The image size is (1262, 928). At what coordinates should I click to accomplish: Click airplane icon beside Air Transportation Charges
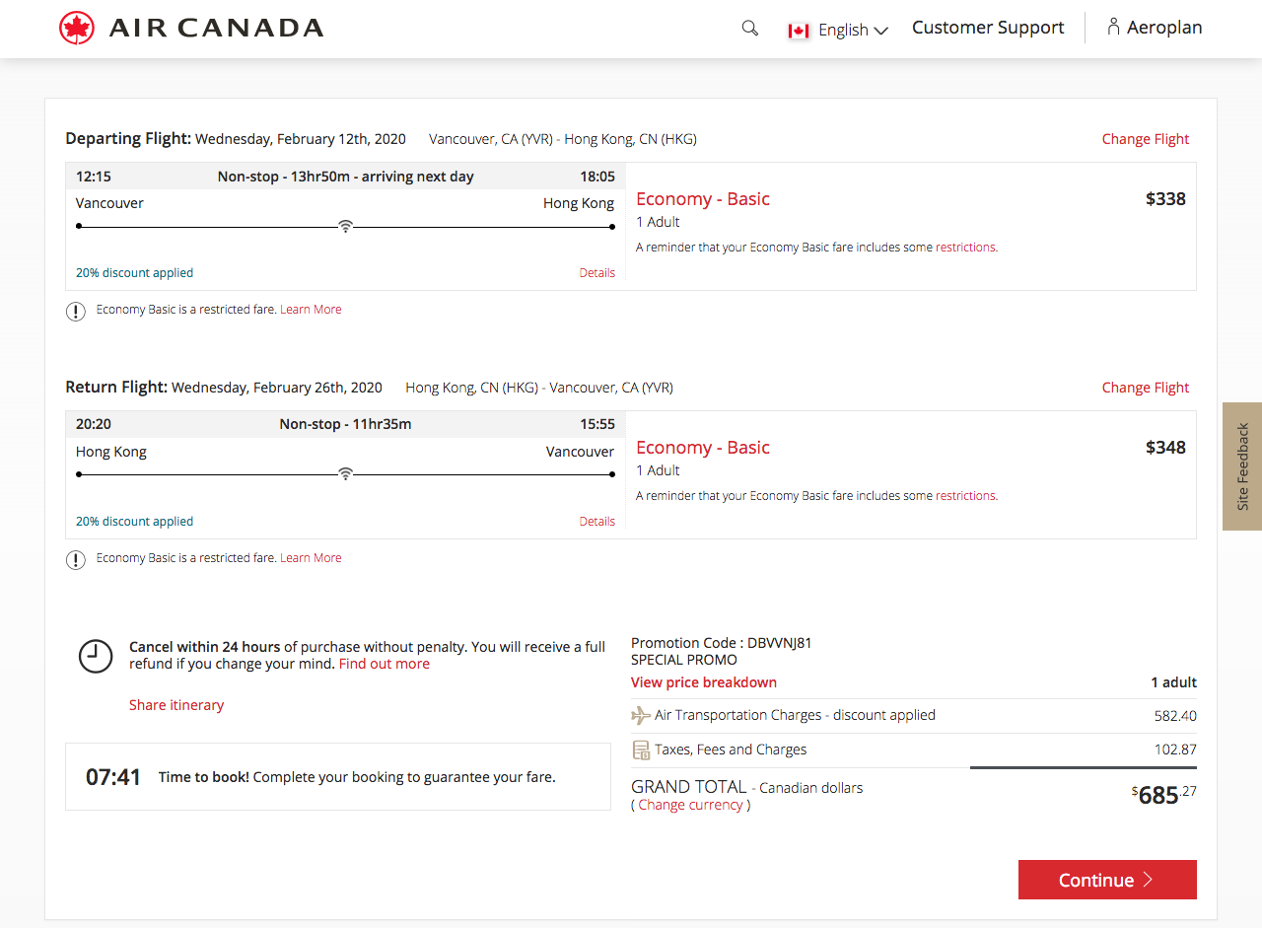pos(641,715)
